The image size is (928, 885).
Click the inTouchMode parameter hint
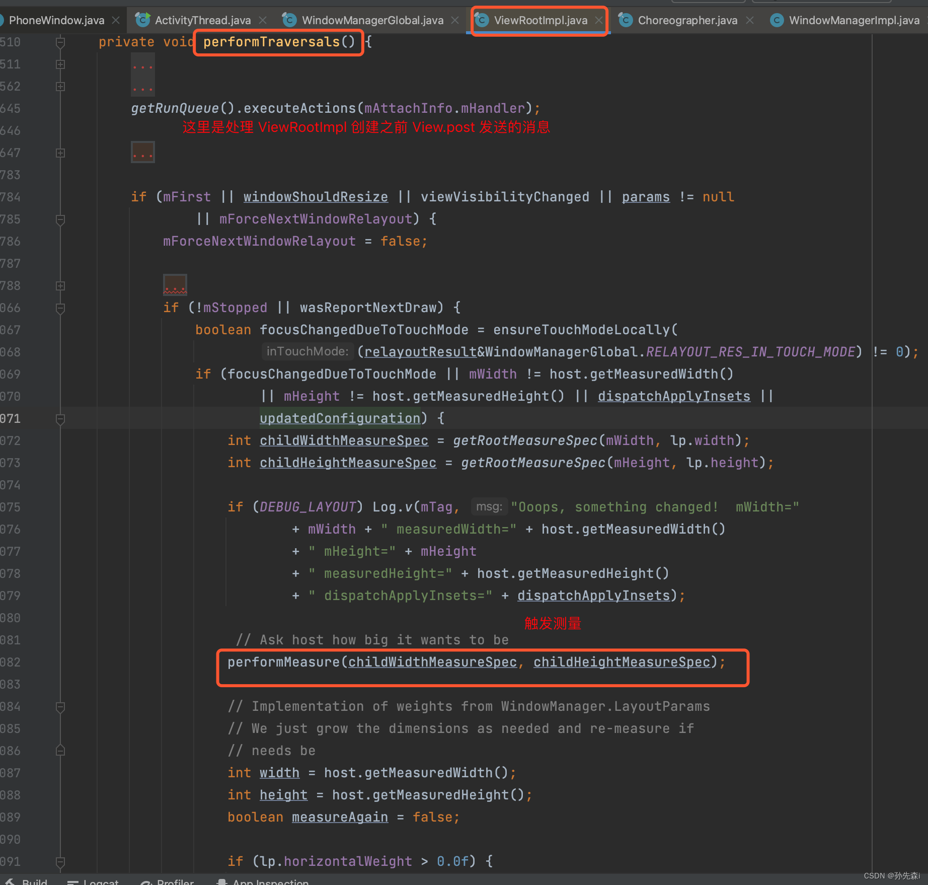pyautogui.click(x=307, y=351)
